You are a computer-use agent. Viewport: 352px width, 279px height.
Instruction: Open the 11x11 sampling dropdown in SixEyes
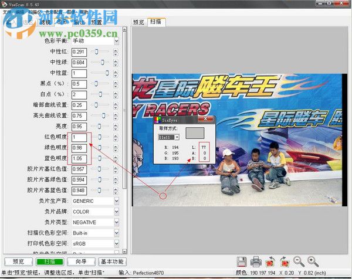(177, 137)
